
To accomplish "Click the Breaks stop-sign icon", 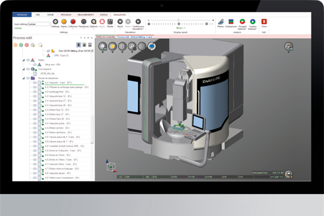I will (x=102, y=22).
